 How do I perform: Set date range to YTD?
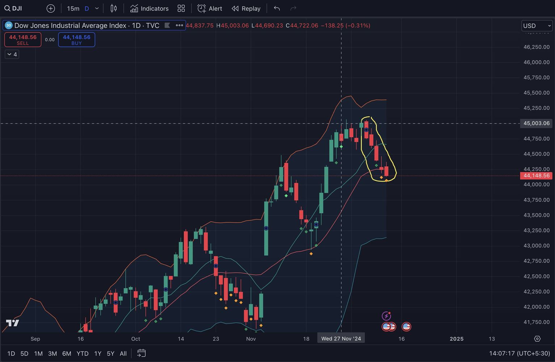click(83, 353)
